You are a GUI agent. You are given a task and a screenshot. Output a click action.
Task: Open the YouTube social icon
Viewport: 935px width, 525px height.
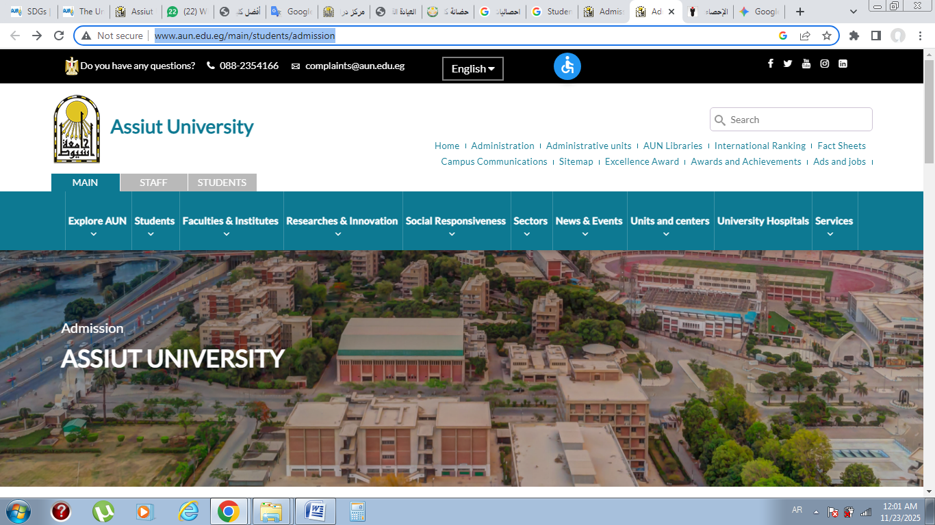[x=806, y=64]
